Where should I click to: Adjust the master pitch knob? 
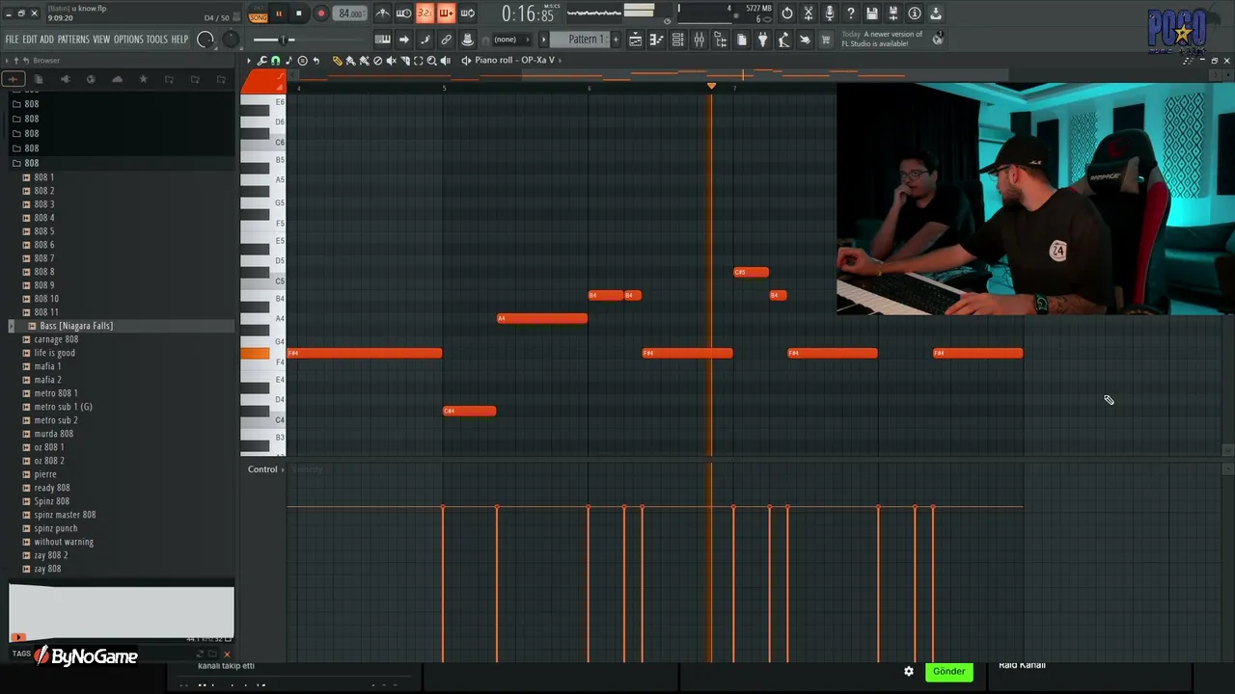point(231,40)
